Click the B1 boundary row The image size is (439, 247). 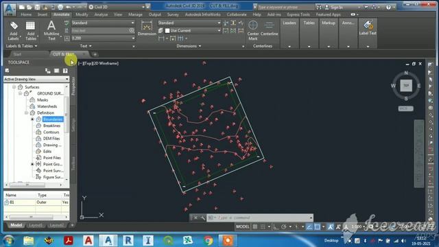[x=36, y=202]
